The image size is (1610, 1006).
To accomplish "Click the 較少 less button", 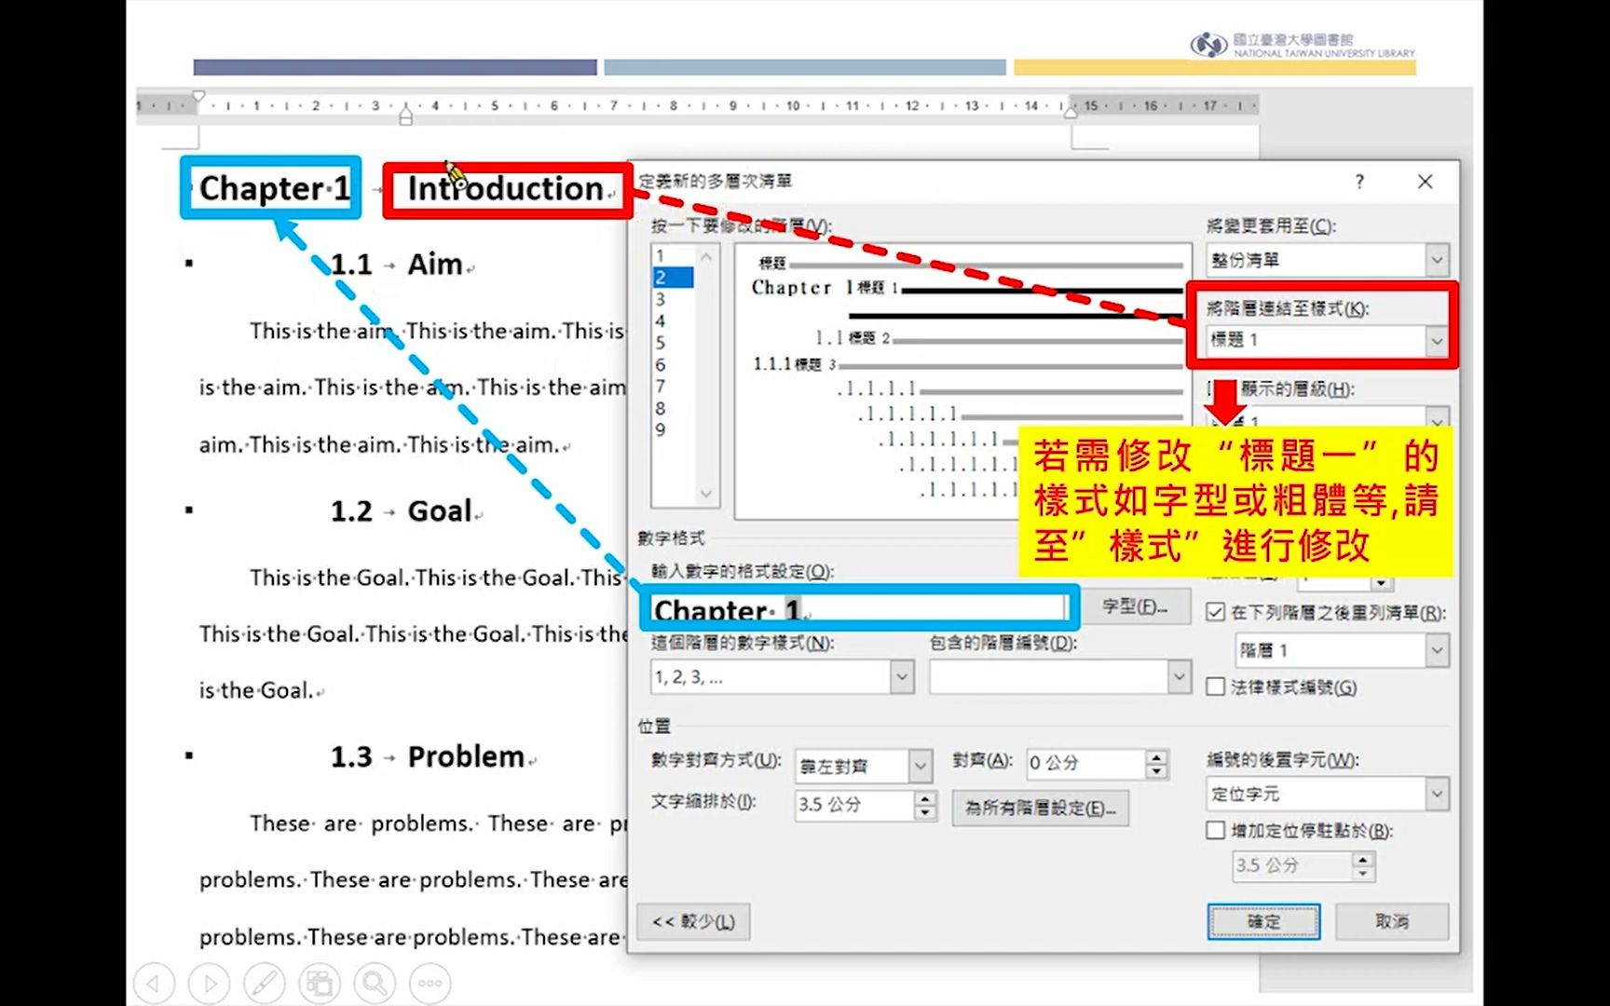I will point(693,922).
